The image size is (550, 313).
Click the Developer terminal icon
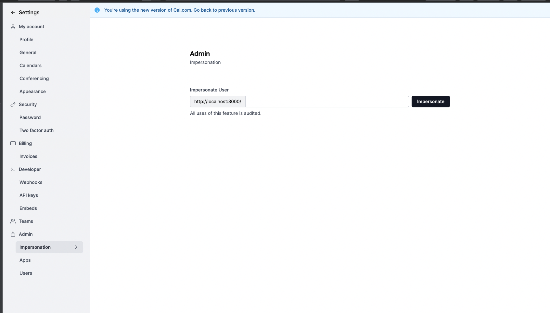(13, 169)
